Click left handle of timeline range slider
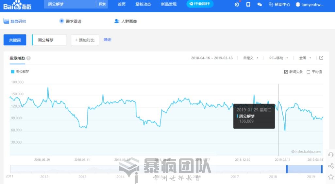 tap(287, 169)
